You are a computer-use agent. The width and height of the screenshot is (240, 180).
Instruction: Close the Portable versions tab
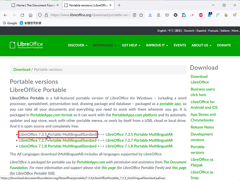point(110,5)
